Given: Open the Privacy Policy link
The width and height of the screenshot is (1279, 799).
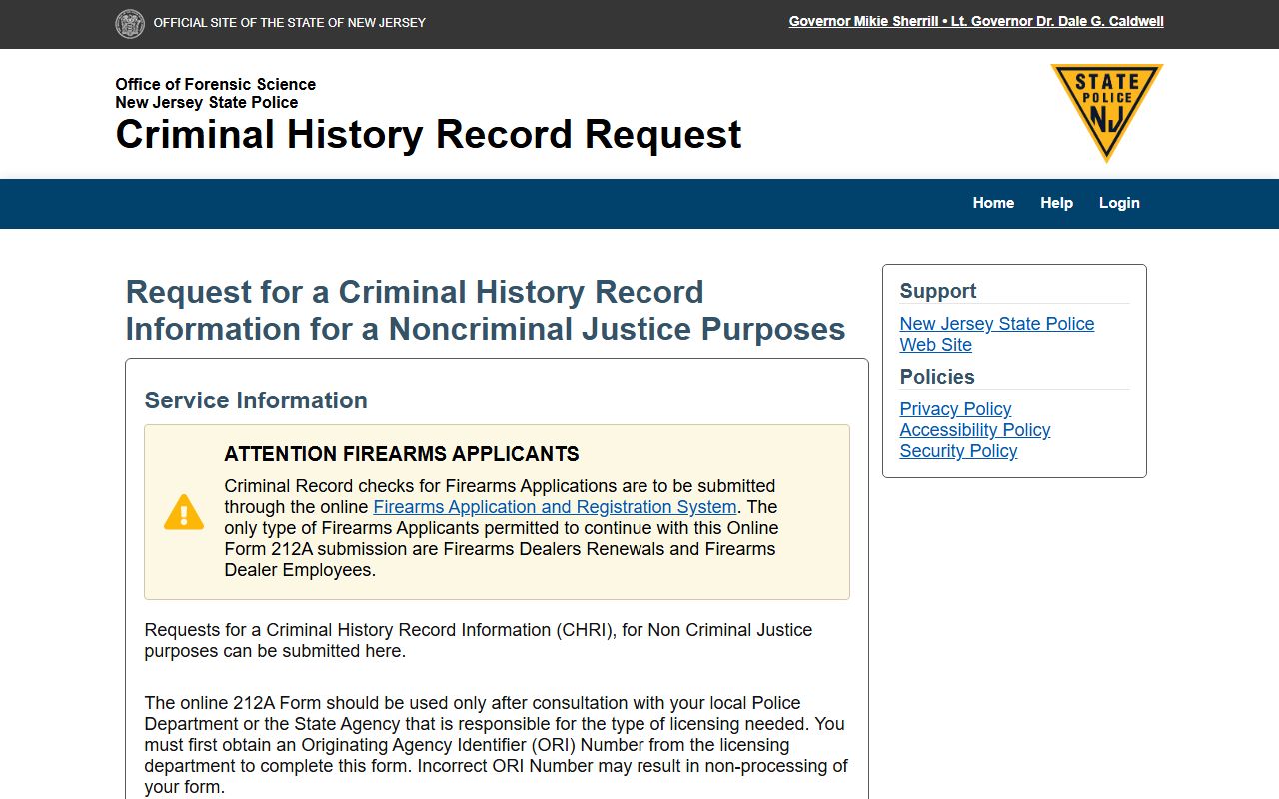Looking at the screenshot, I should (955, 409).
